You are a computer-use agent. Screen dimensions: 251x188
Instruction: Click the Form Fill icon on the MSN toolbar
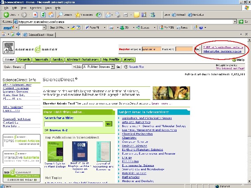87,28
